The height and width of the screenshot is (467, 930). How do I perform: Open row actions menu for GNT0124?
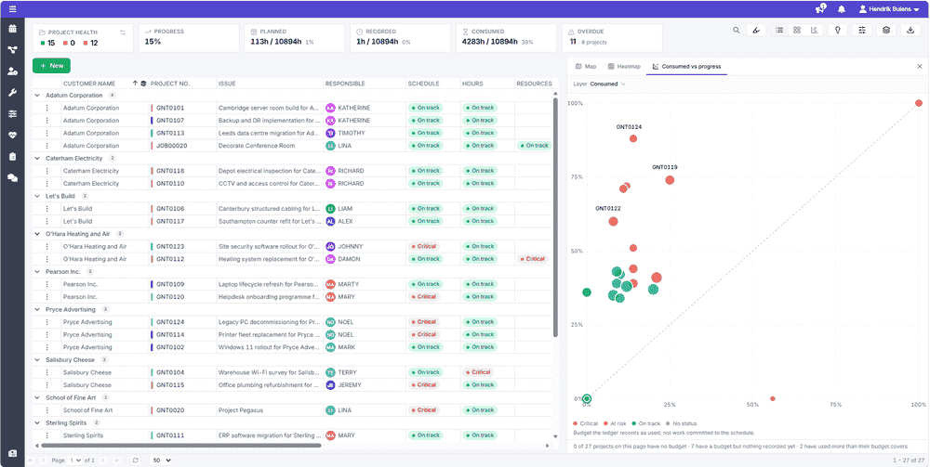[x=46, y=322]
